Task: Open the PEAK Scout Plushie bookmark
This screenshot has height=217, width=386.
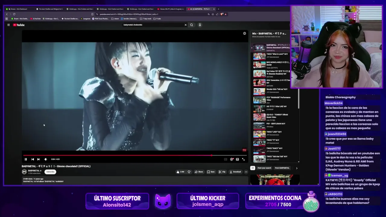Action: point(100,19)
